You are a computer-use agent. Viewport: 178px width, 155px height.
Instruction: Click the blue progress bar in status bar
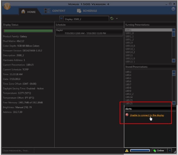click(x=140, y=151)
